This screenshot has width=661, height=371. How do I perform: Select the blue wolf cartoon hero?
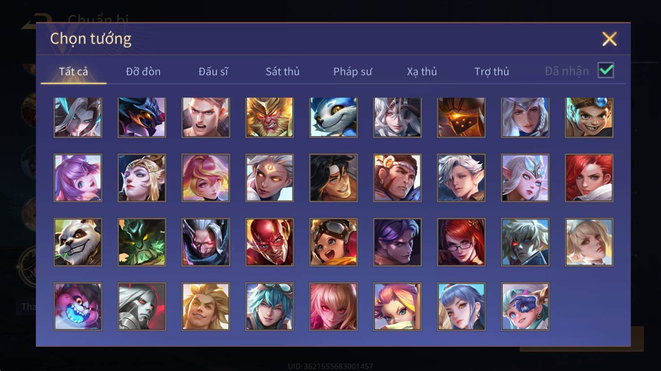click(333, 117)
